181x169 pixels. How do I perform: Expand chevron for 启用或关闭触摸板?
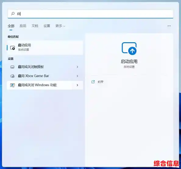point(77,67)
